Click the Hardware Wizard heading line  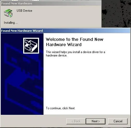click(64, 44)
